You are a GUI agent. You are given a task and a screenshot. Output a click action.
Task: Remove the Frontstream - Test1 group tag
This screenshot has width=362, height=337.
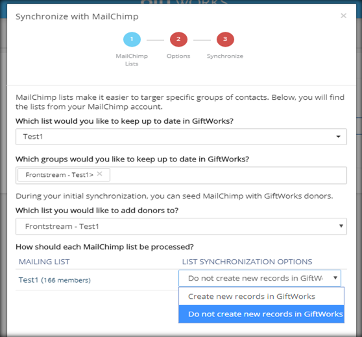point(99,174)
